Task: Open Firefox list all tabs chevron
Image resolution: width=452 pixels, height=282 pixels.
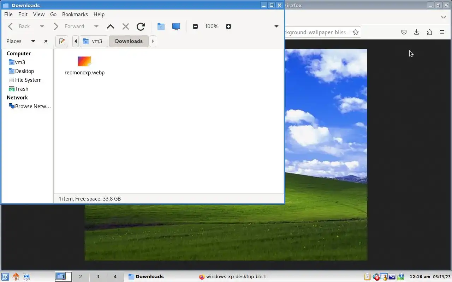Action: point(444,17)
